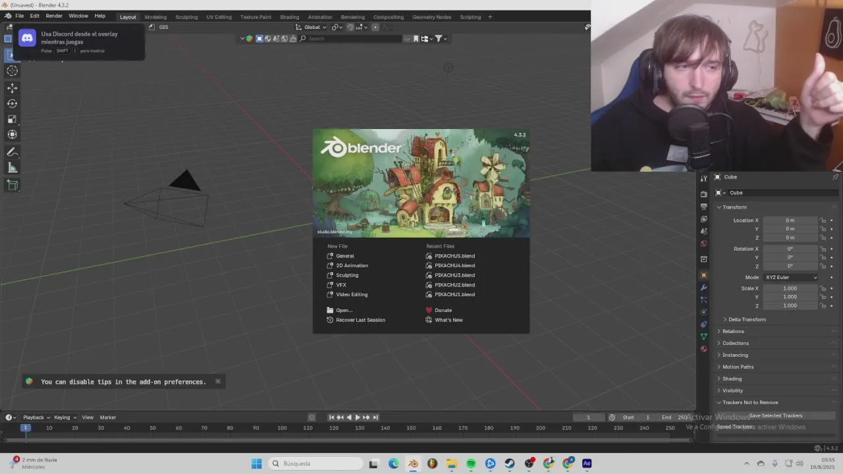Image resolution: width=843 pixels, height=474 pixels.
Task: Open the Global transform orientation dropdown
Action: [x=312, y=27]
